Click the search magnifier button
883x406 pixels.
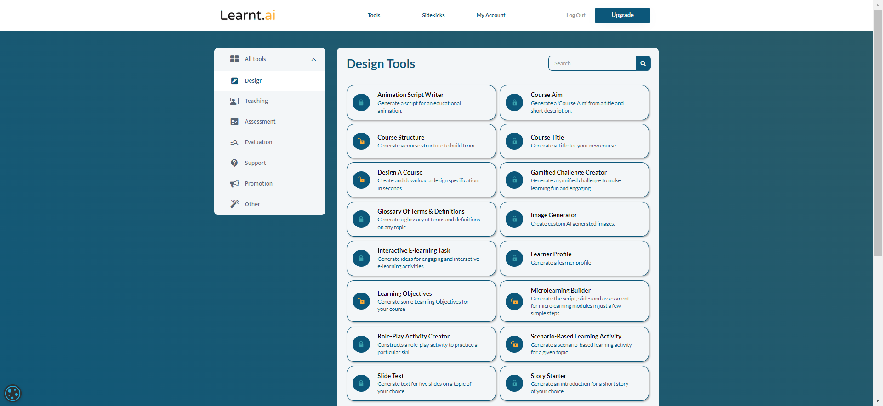click(x=643, y=63)
